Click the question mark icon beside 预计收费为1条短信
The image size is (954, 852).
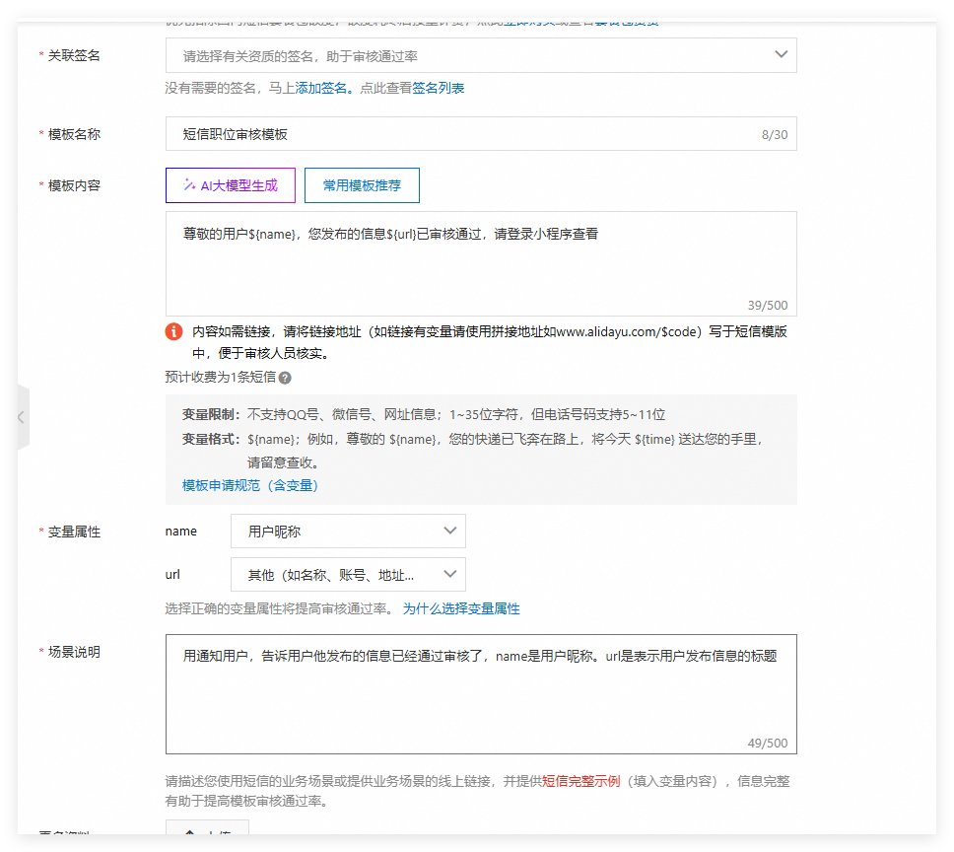click(x=285, y=378)
